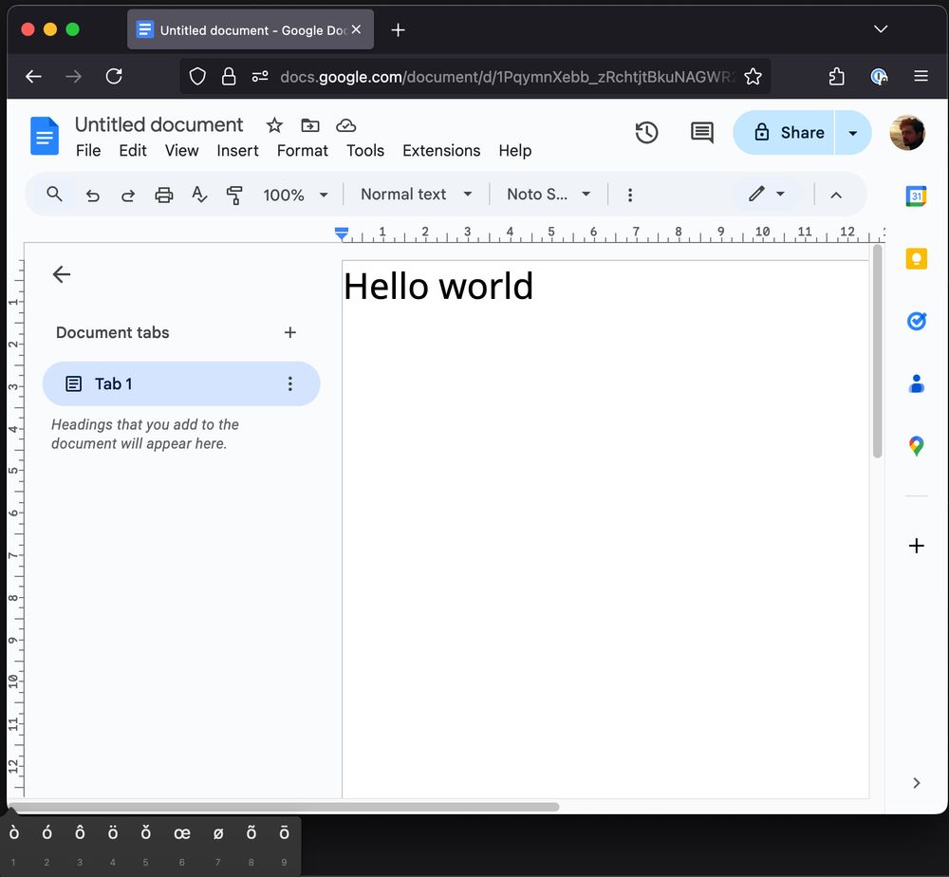Open Google Calendar side panel

click(917, 196)
